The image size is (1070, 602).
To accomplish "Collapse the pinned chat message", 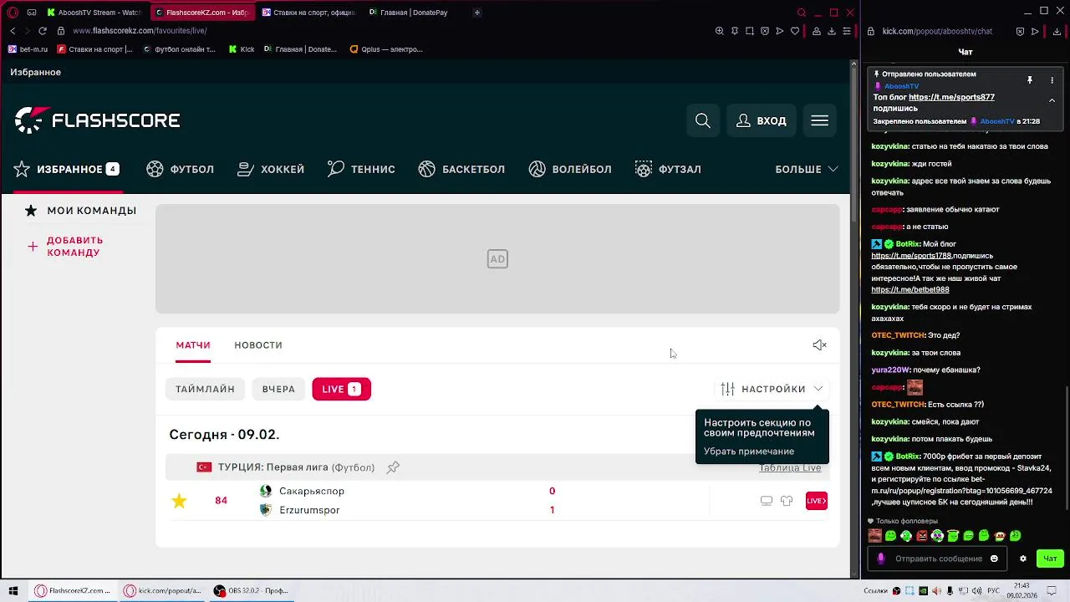I will (1052, 100).
